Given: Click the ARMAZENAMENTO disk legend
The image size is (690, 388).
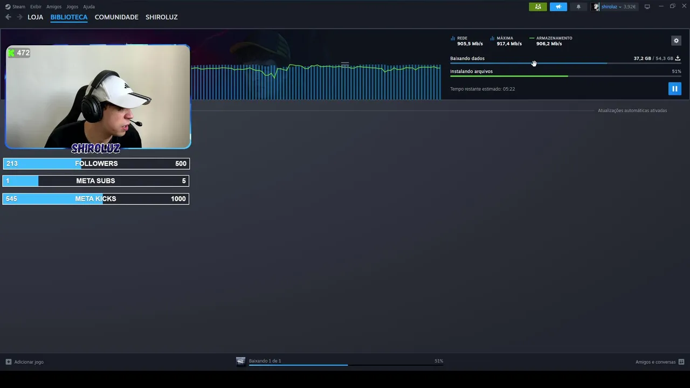Looking at the screenshot, I should click(x=551, y=41).
